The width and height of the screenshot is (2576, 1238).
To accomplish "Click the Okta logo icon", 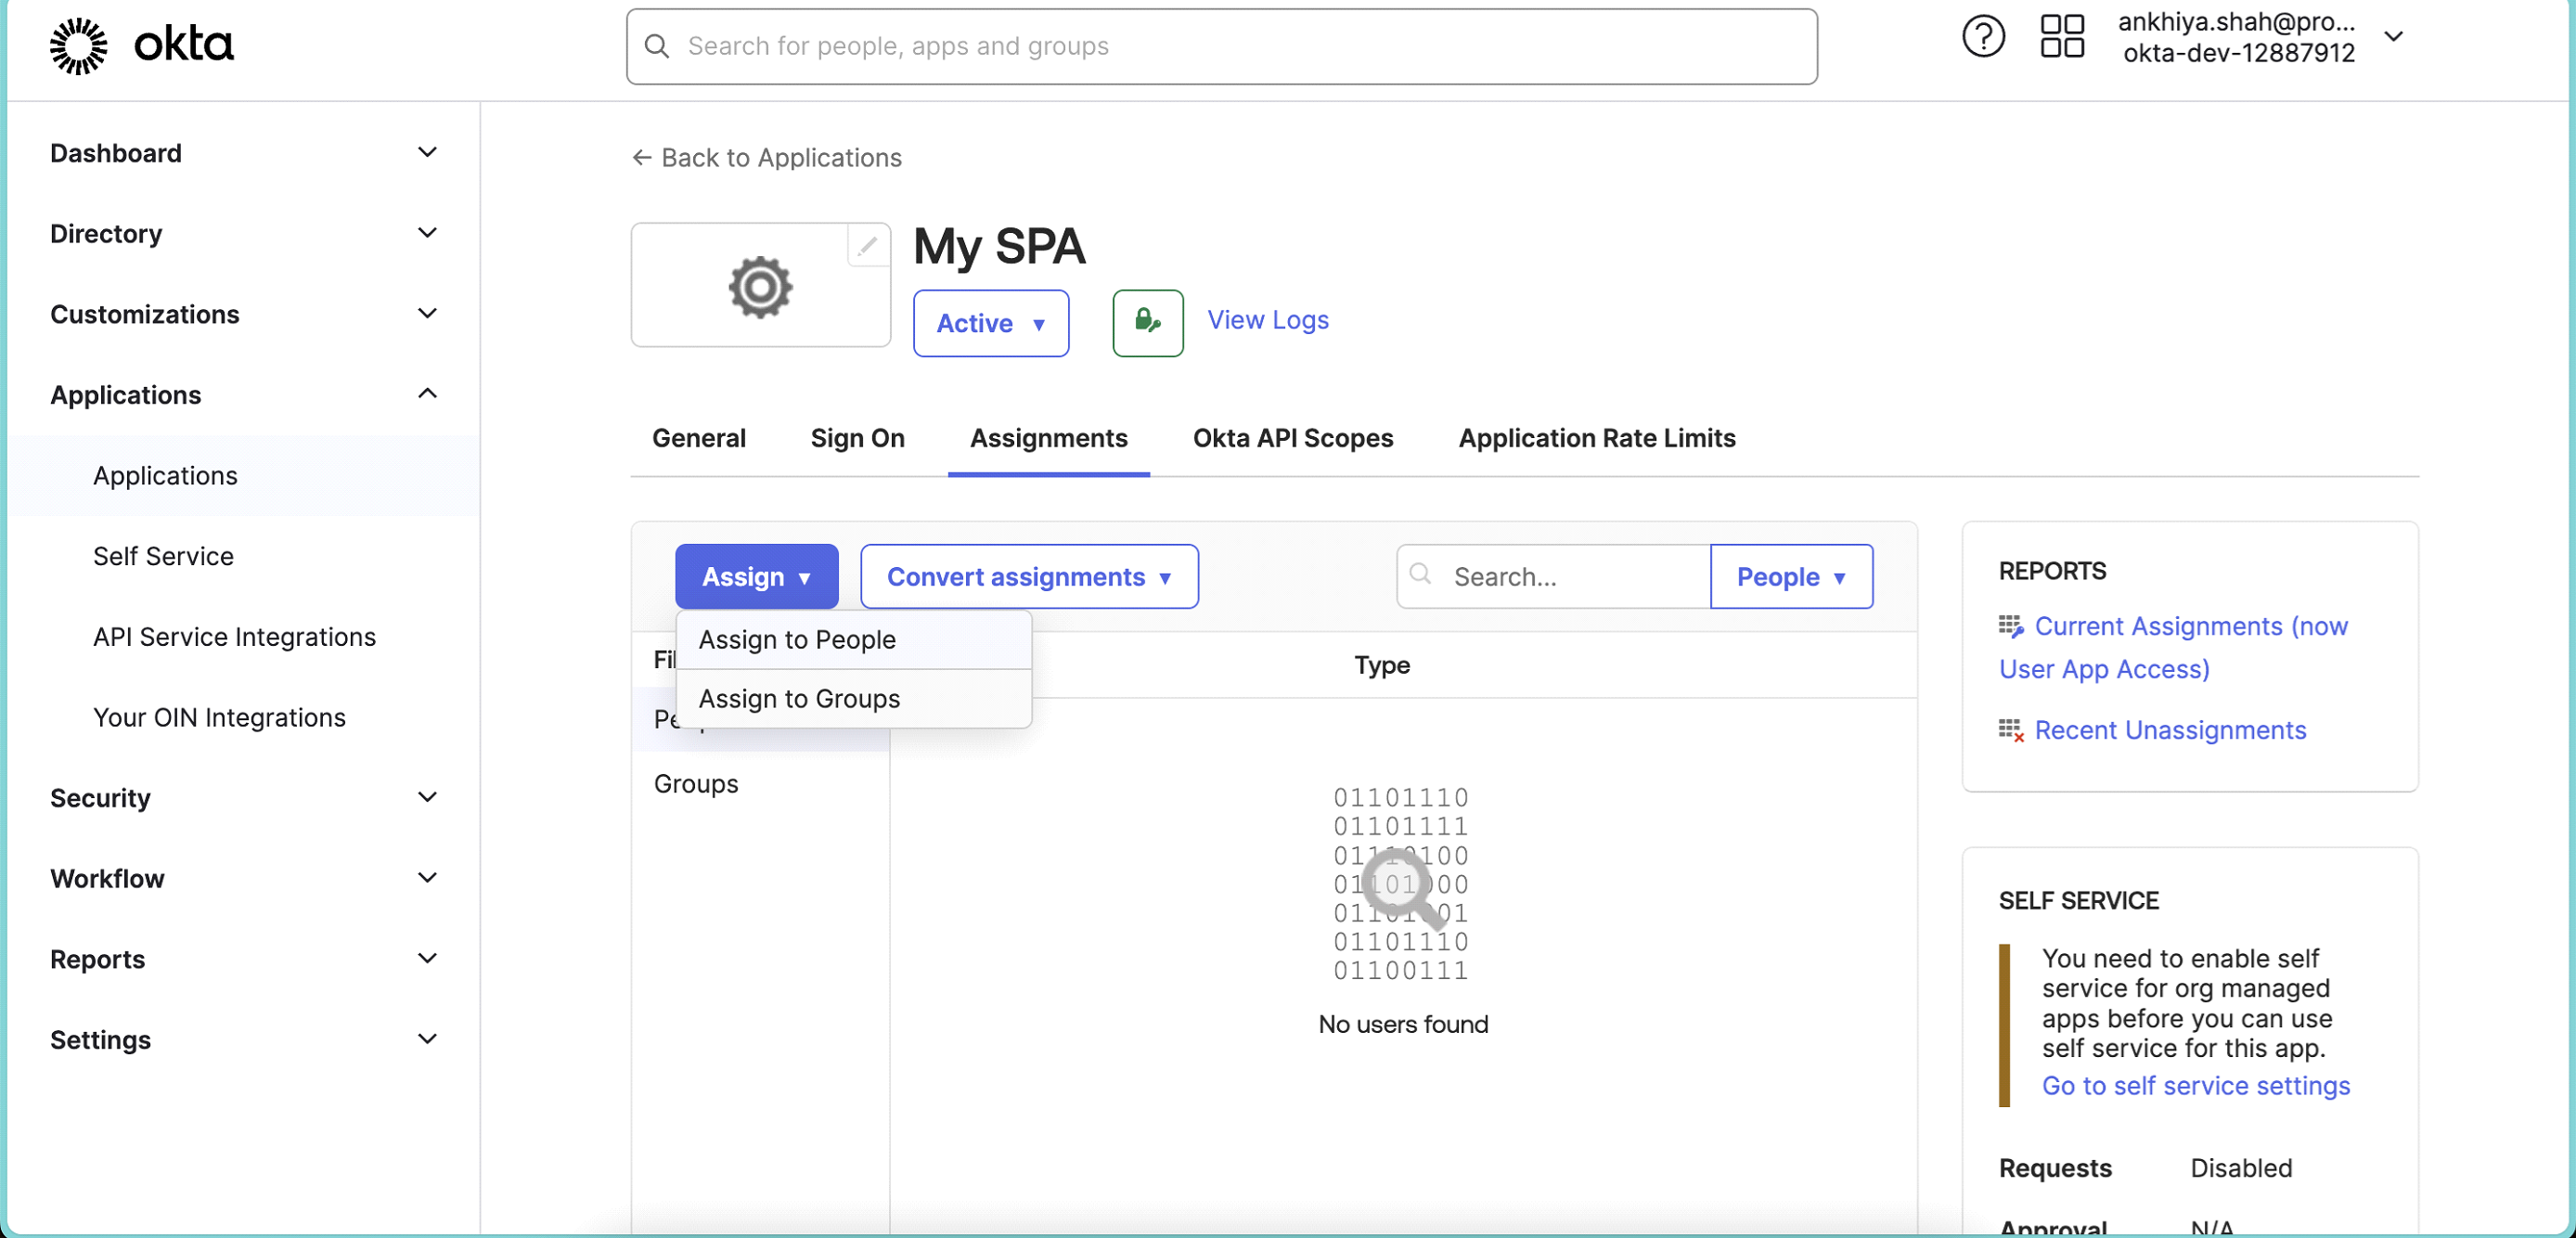I will pos(78,46).
